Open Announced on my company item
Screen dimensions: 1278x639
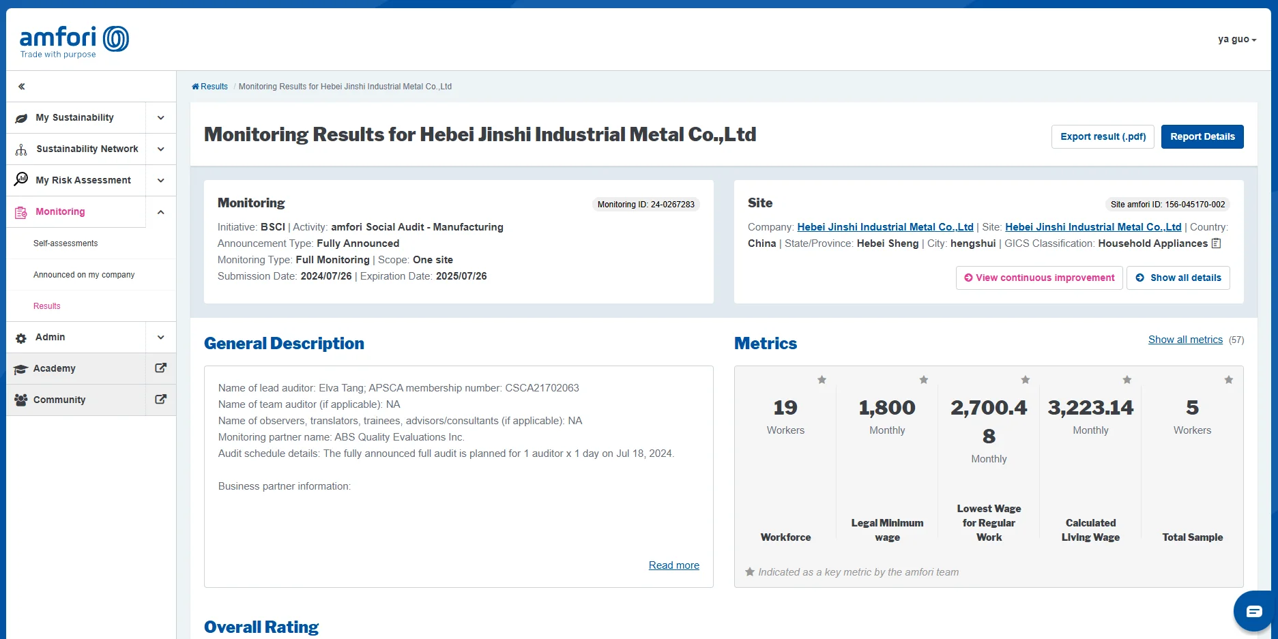coord(84,275)
